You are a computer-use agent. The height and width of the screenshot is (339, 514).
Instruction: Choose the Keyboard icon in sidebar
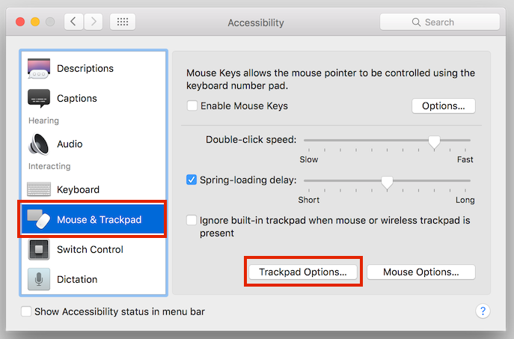(x=39, y=189)
